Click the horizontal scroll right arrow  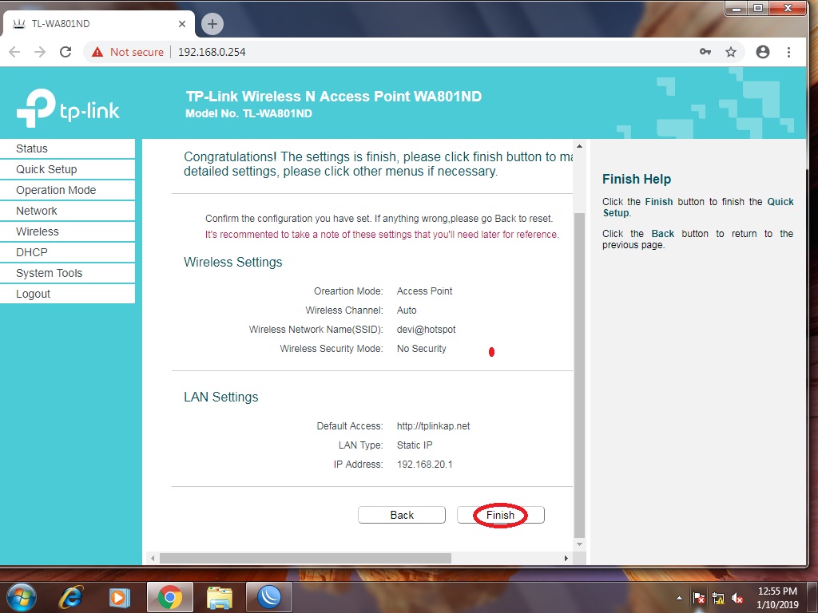point(566,558)
